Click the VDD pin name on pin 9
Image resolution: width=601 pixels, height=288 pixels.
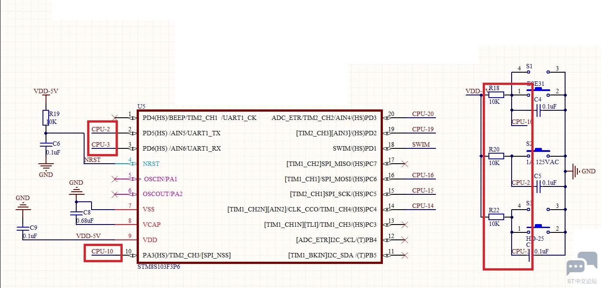pos(150,240)
